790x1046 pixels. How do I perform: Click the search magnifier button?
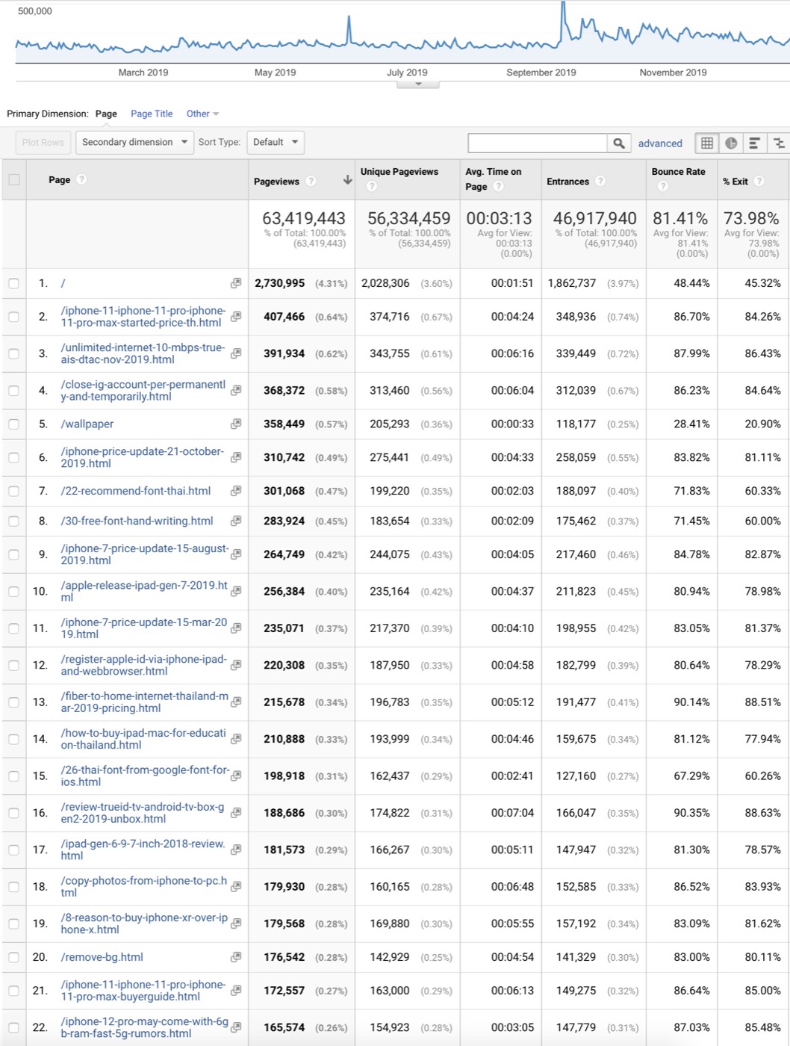pos(618,143)
